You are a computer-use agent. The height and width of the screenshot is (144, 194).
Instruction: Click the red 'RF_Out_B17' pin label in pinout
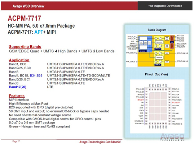(176, 102)
